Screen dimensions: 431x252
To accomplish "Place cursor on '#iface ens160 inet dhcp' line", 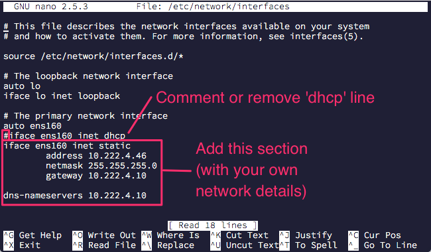I will [x=64, y=136].
